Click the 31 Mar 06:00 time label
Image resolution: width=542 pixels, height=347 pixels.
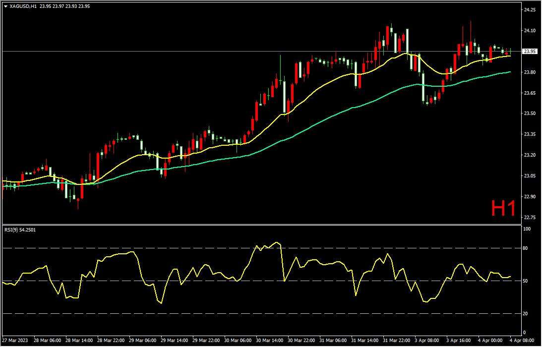point(334,340)
